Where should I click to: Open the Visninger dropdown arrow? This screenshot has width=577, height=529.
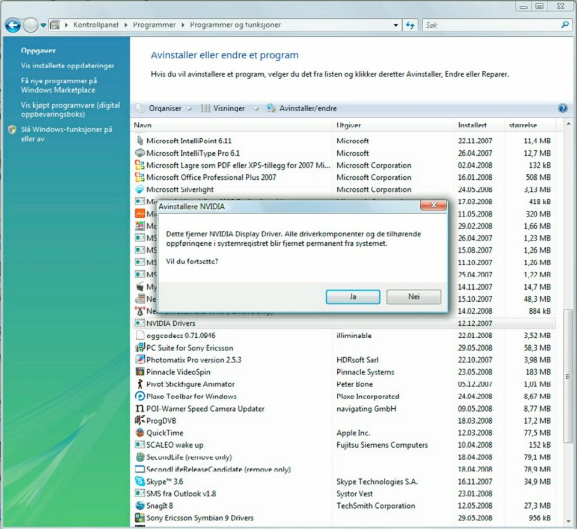(x=256, y=109)
